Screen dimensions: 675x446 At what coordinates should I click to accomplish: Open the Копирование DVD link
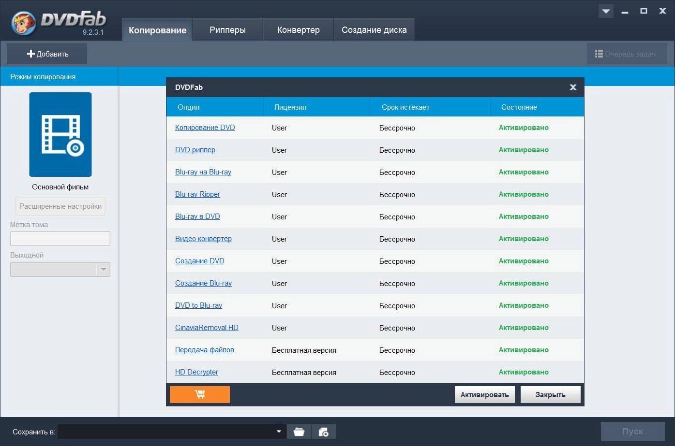click(205, 128)
